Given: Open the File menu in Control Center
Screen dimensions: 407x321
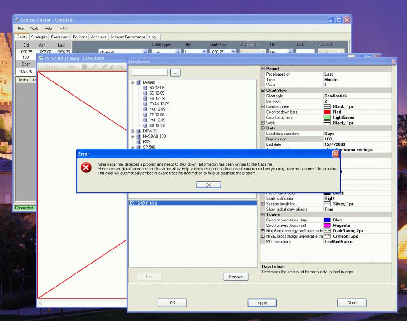Looking at the screenshot, I should tap(21, 29).
